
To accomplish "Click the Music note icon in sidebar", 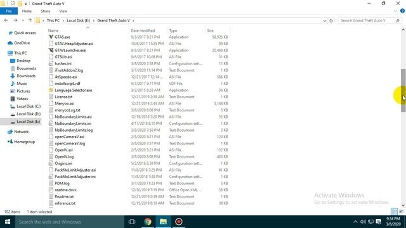I will (13, 84).
